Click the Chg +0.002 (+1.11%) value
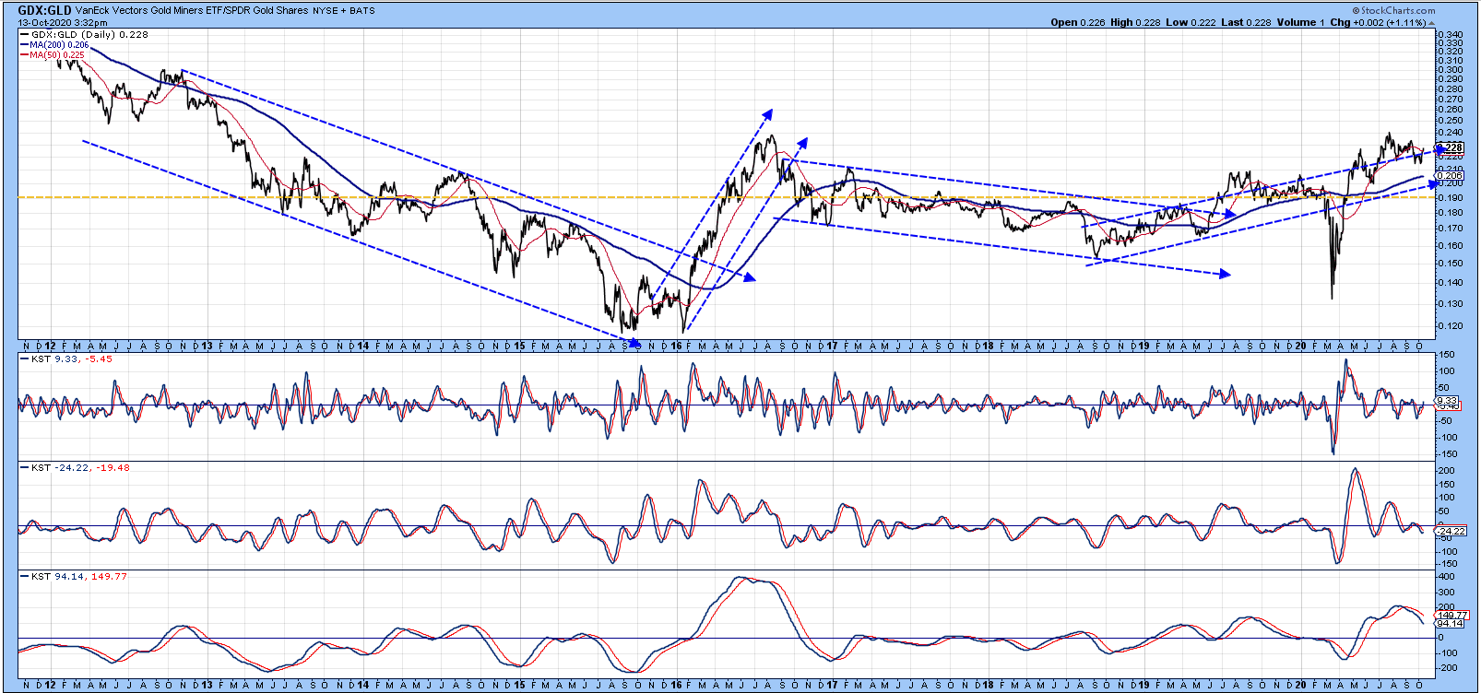 click(x=1377, y=22)
